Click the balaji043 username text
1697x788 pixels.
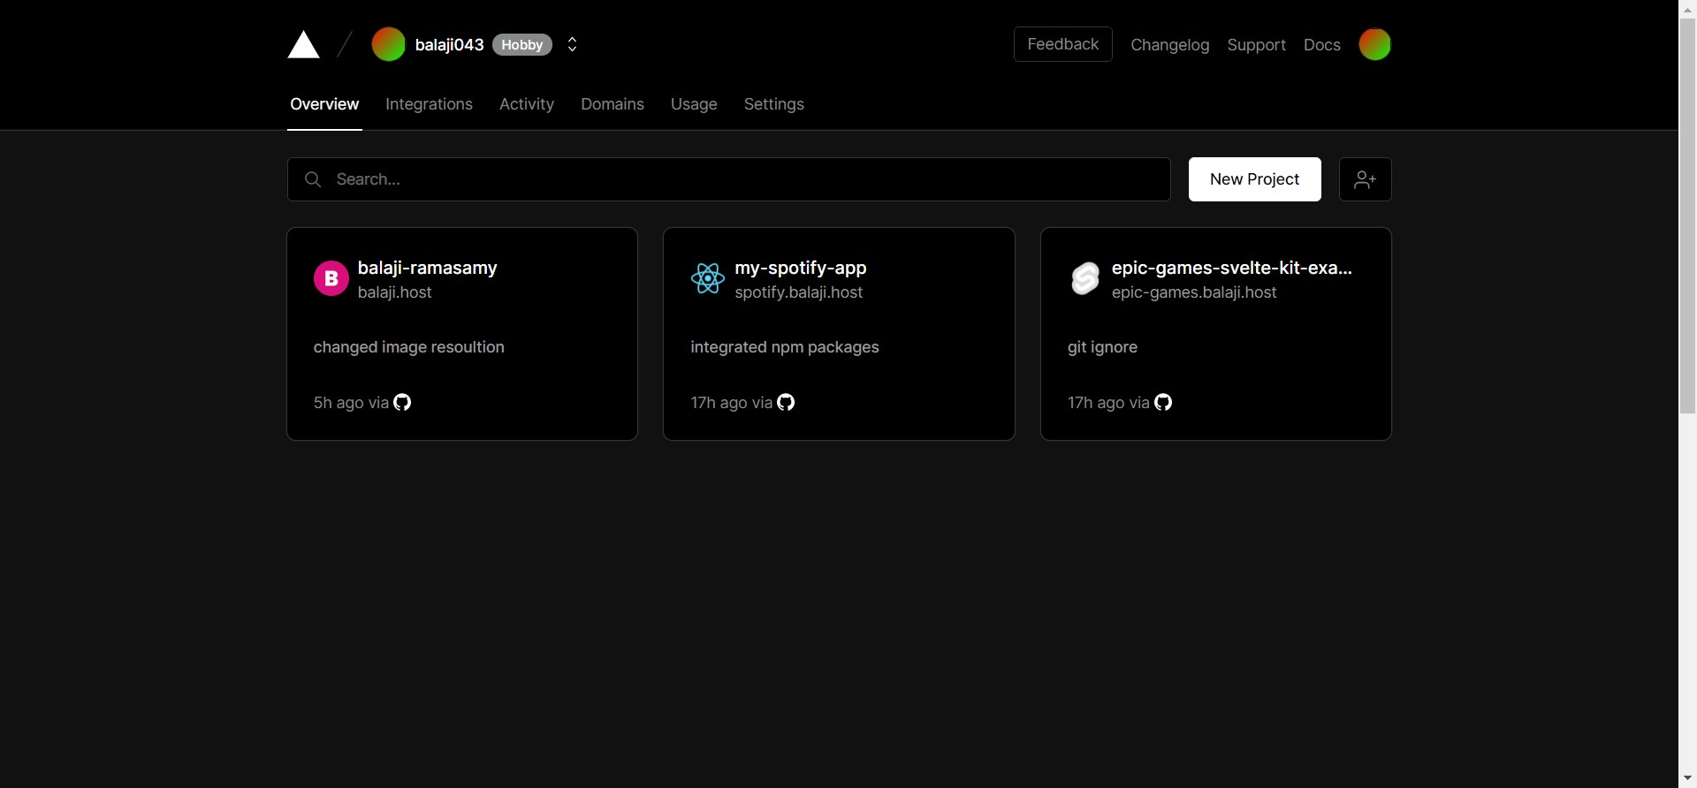(x=449, y=45)
